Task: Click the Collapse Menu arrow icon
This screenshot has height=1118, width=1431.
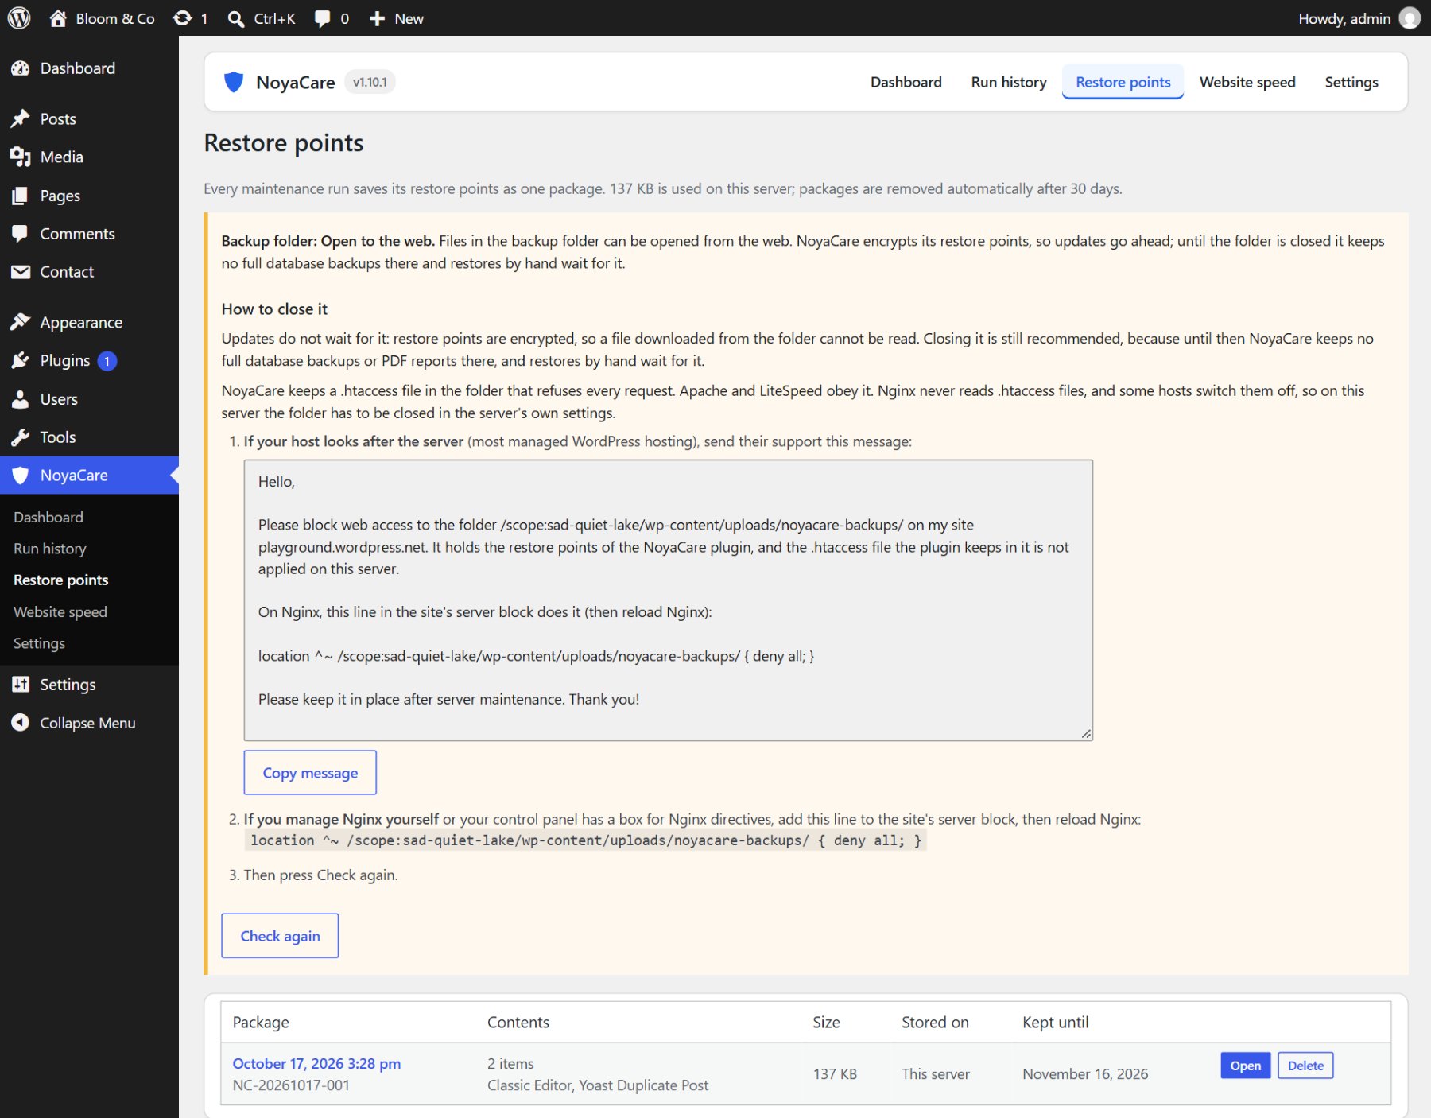Action: coord(21,723)
